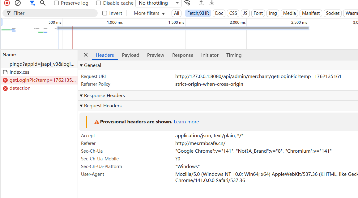Toggle the filter funnel icon

32,3
